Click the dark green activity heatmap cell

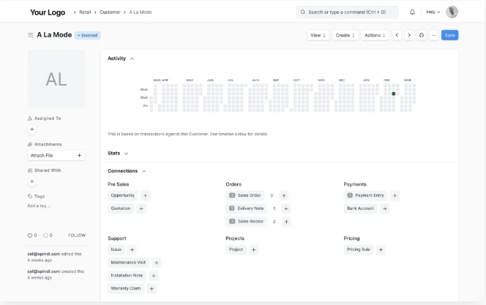click(394, 94)
